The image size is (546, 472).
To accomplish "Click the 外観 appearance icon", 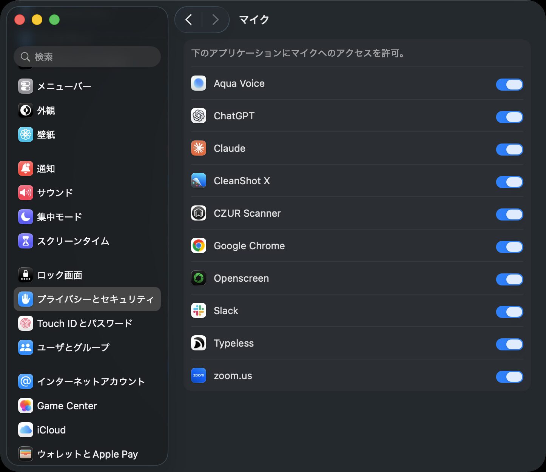I will pyautogui.click(x=26, y=111).
